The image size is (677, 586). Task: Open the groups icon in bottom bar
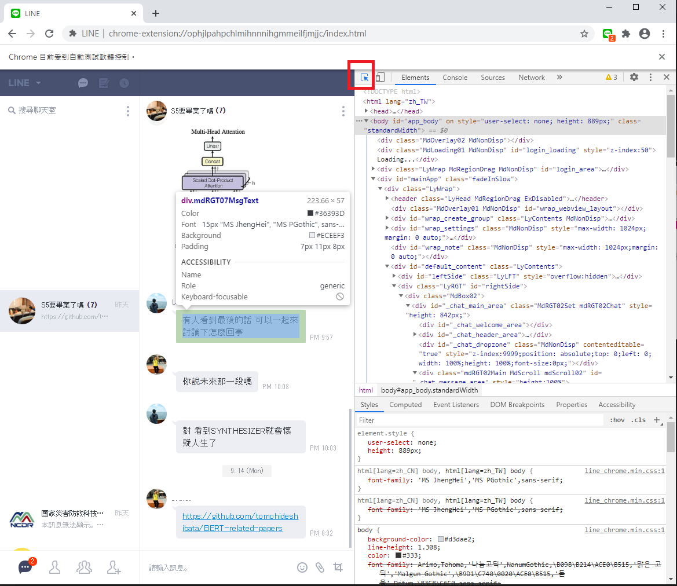pyautogui.click(x=84, y=567)
